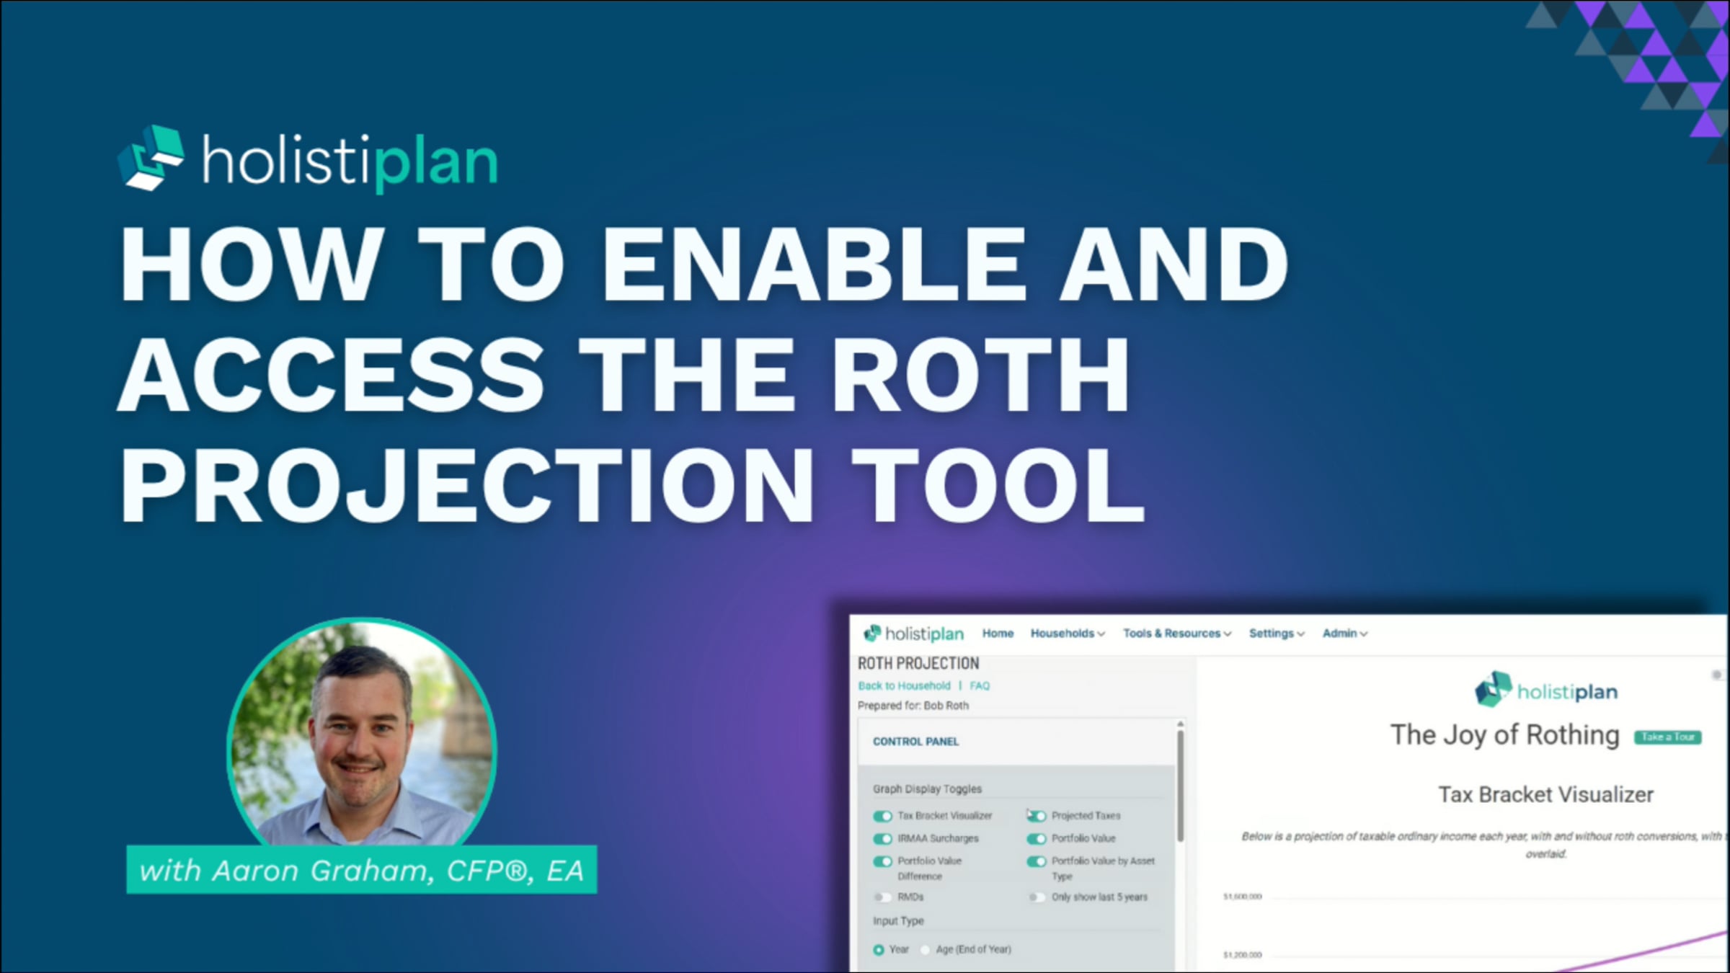This screenshot has width=1730, height=973.
Task: Toggle the Projected Taxes switch
Action: [x=1037, y=816]
